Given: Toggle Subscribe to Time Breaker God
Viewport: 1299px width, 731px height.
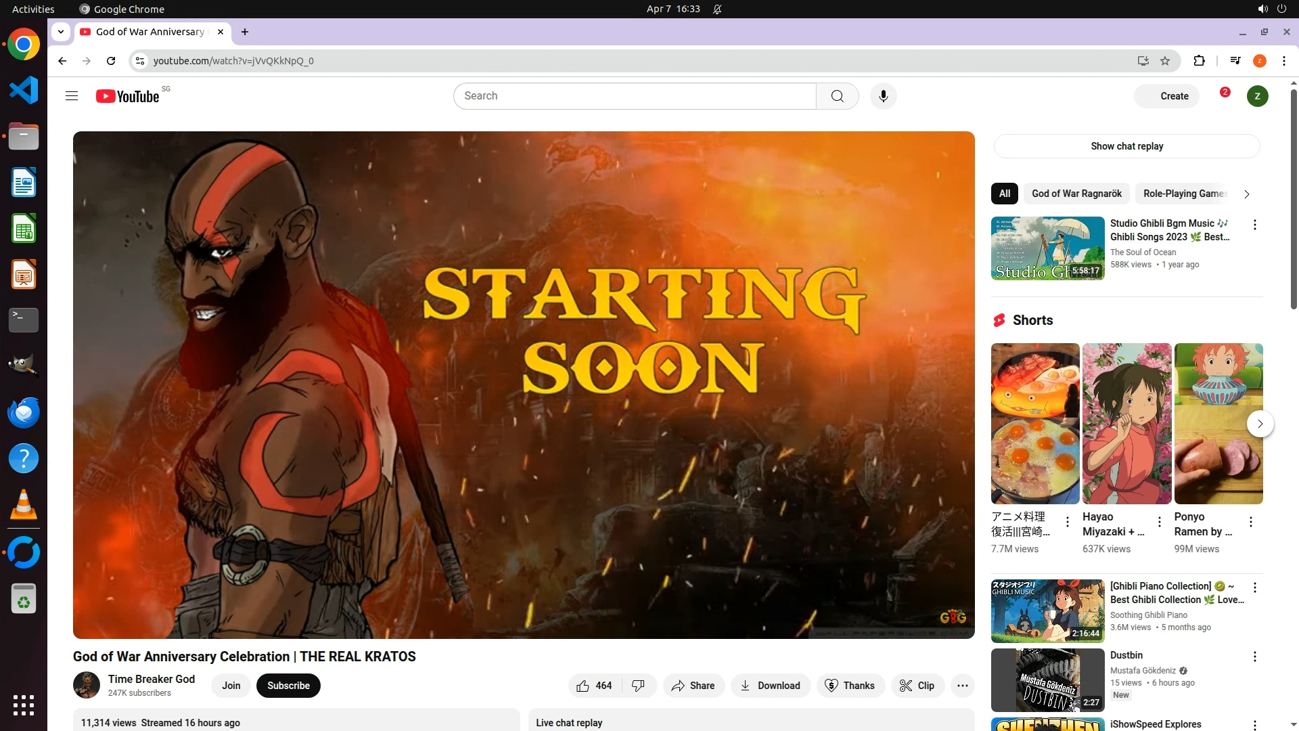Looking at the screenshot, I should point(288,686).
